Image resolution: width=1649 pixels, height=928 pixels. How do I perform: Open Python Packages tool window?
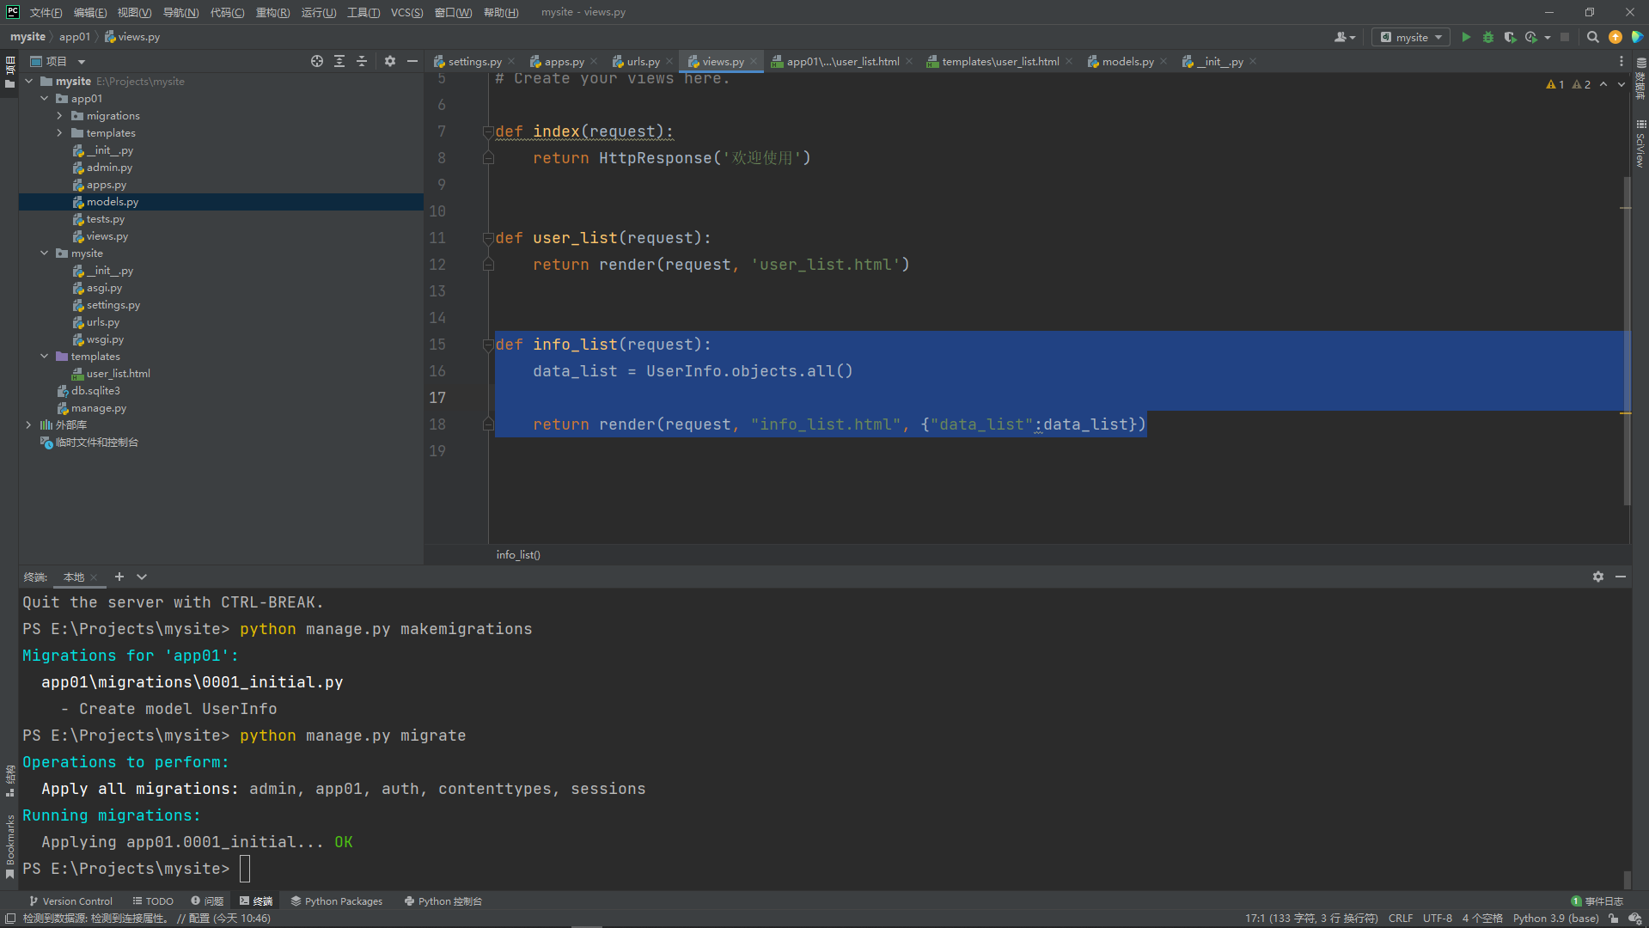[337, 901]
